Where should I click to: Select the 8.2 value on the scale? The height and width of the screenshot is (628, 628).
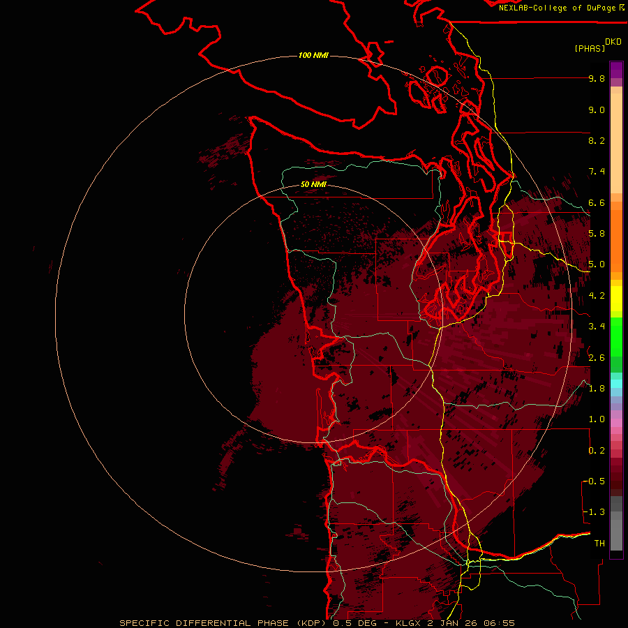click(597, 140)
